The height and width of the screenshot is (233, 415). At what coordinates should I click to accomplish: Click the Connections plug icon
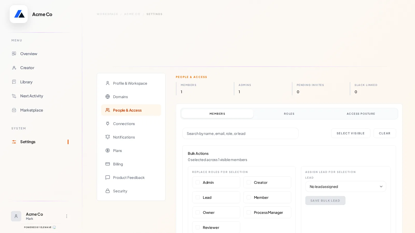pos(108,123)
